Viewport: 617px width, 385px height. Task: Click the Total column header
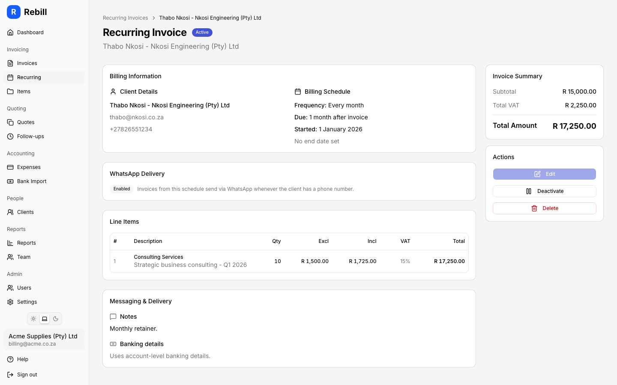(459, 241)
